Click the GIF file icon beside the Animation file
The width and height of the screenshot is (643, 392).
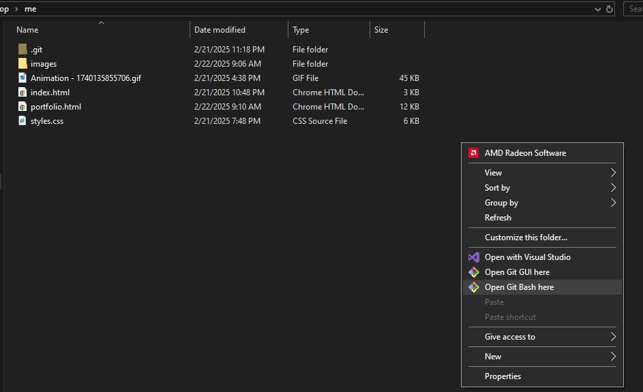[22, 78]
